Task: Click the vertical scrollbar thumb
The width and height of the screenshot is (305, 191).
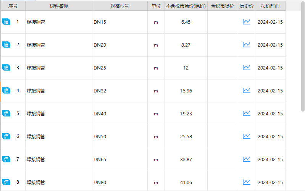Action: click(x=303, y=57)
